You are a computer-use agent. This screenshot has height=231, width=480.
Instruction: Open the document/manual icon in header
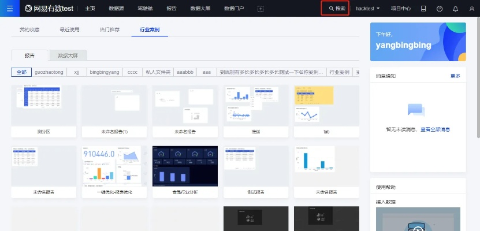point(423,9)
